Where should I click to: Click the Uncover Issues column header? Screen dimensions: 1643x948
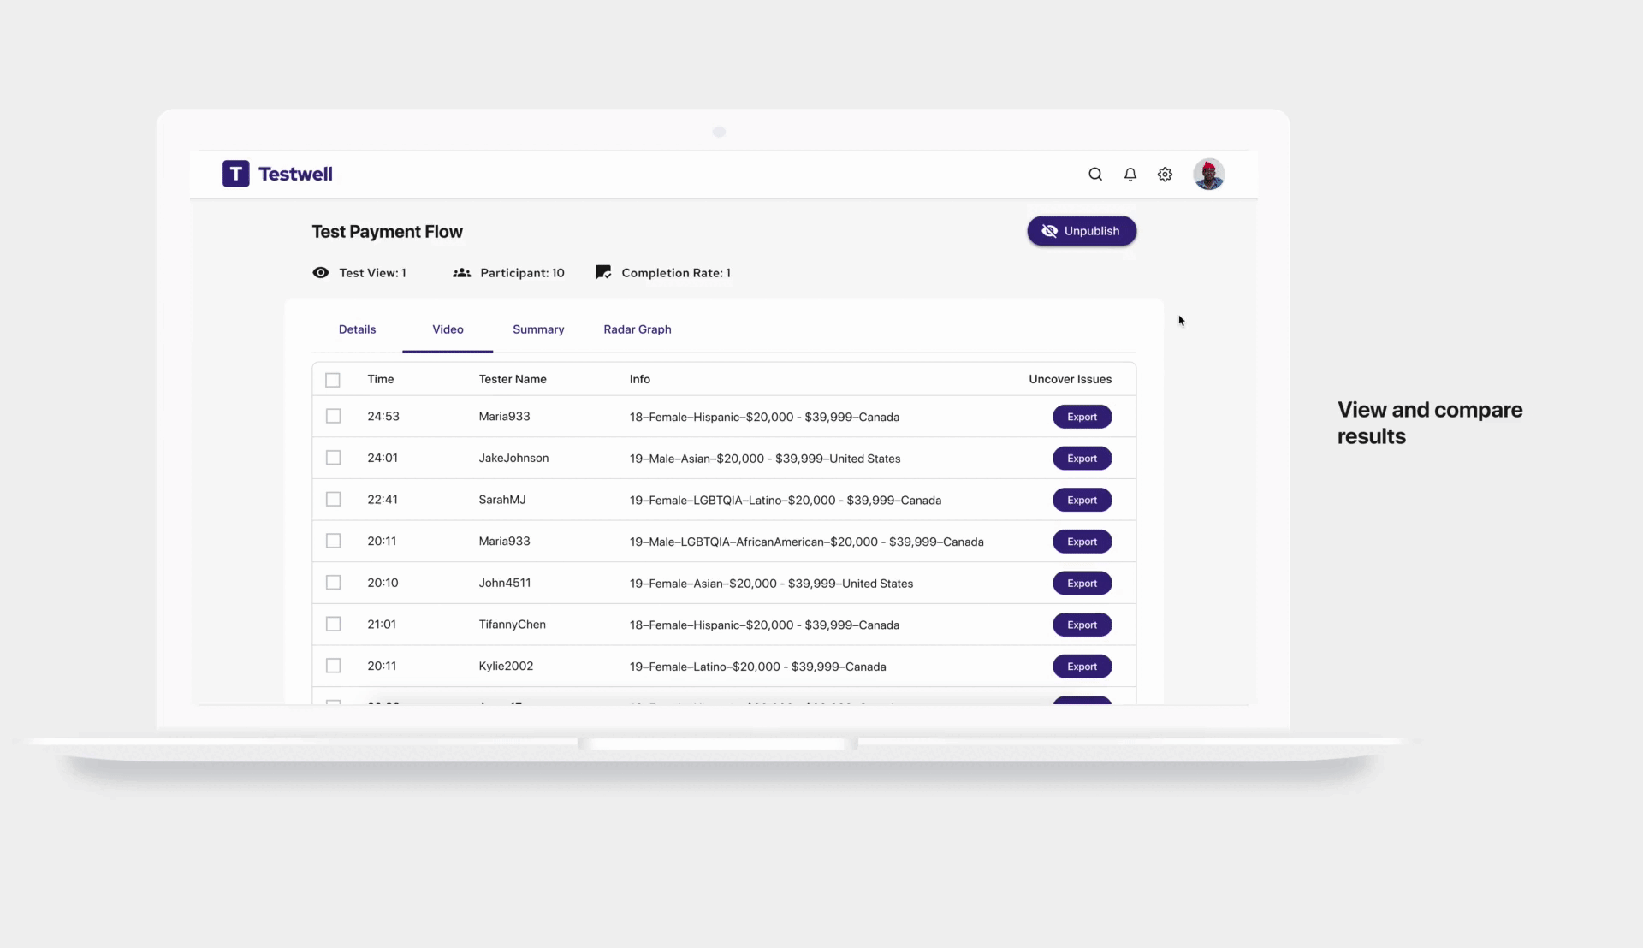point(1070,378)
